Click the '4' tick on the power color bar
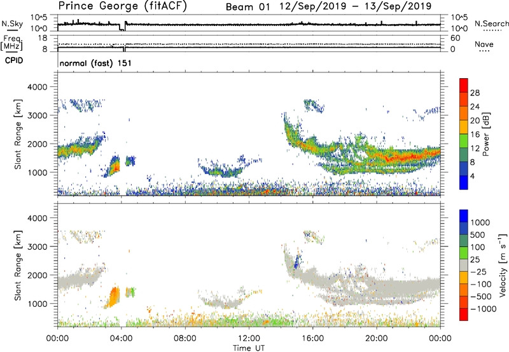This screenshot has width=509, height=352. click(472, 176)
